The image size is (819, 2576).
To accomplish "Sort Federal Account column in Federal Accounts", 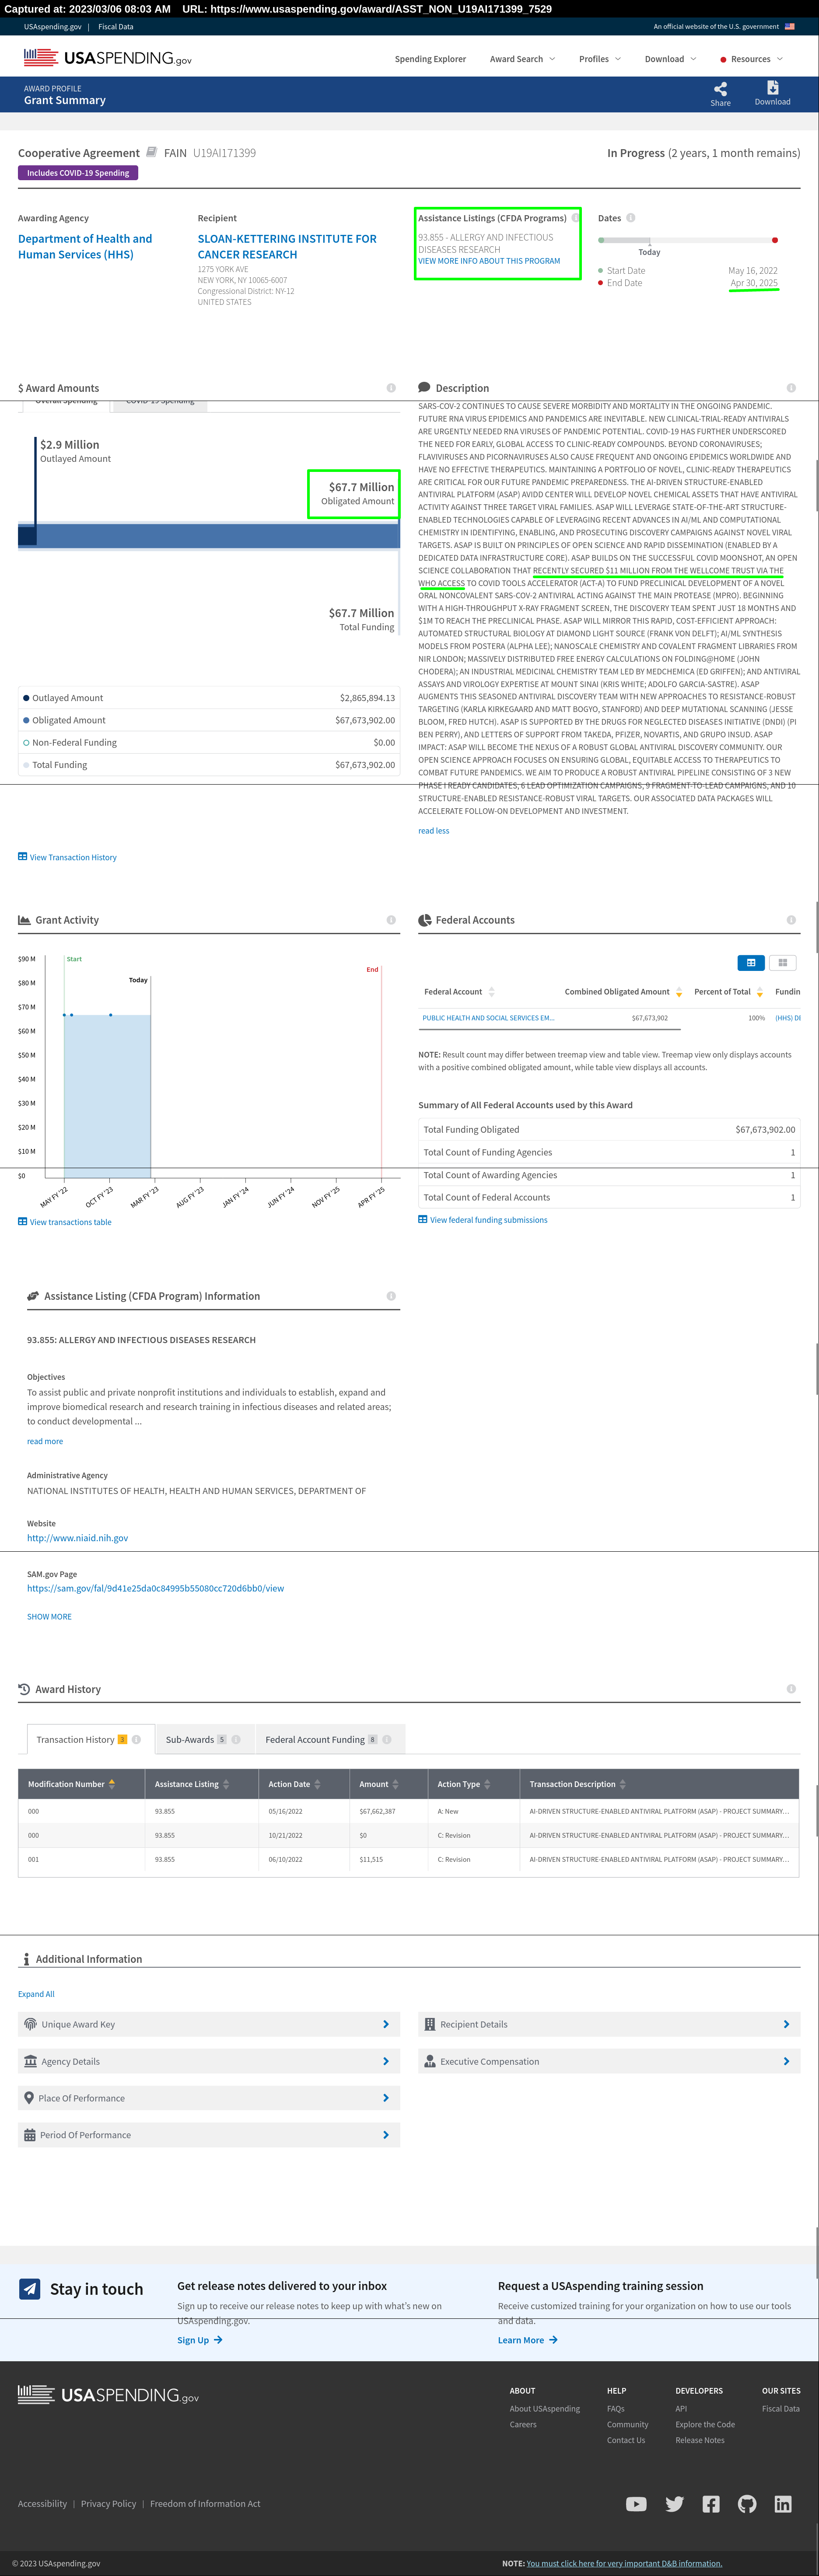I will (x=492, y=992).
